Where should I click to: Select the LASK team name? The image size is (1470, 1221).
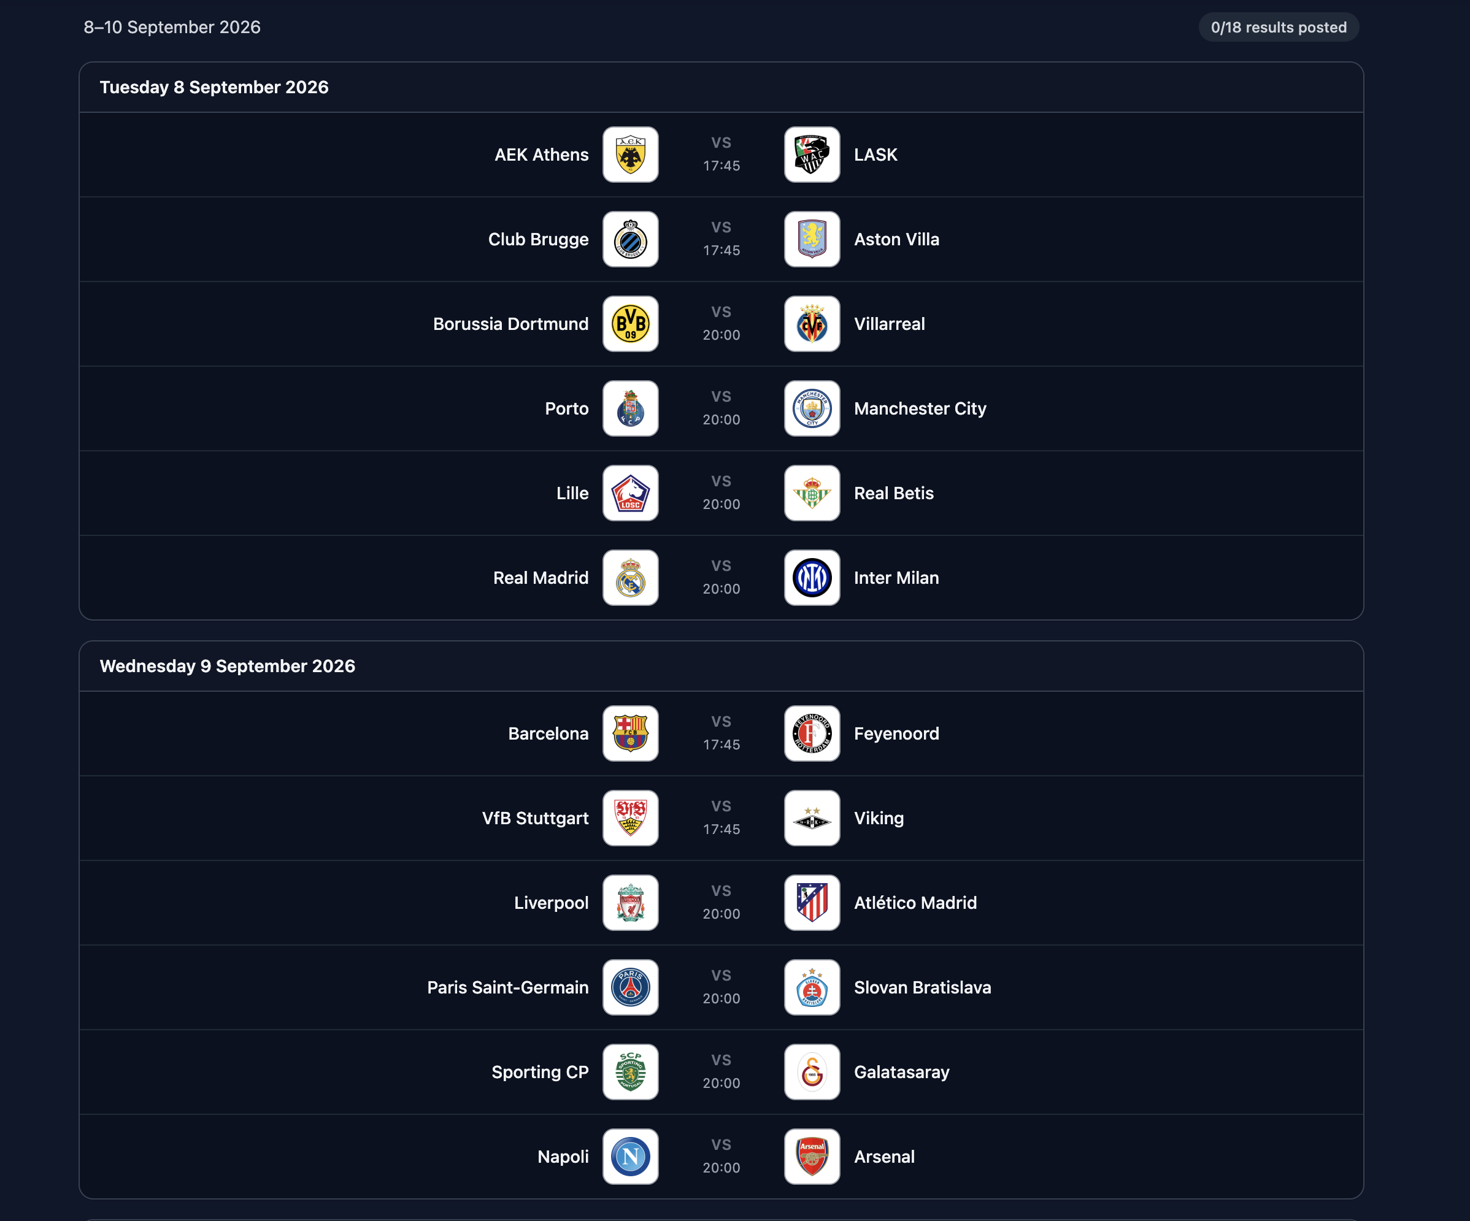875,155
